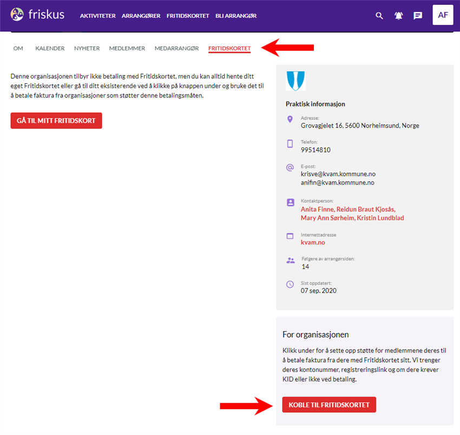
Task: Click the date 07 sep. 2020
Action: [318, 291]
